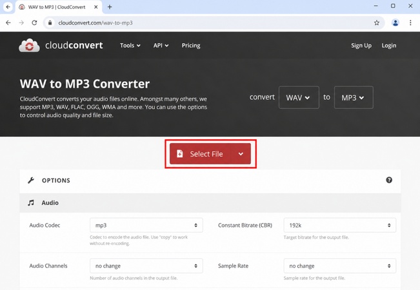The height and width of the screenshot is (290, 420).
Task: Open the Chrome profile avatar
Action: pyautogui.click(x=395, y=23)
